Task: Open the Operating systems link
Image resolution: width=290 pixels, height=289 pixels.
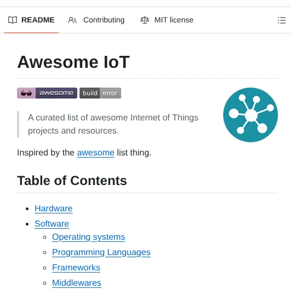Action: click(89, 237)
